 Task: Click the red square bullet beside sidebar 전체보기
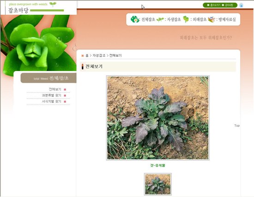(x=65, y=90)
